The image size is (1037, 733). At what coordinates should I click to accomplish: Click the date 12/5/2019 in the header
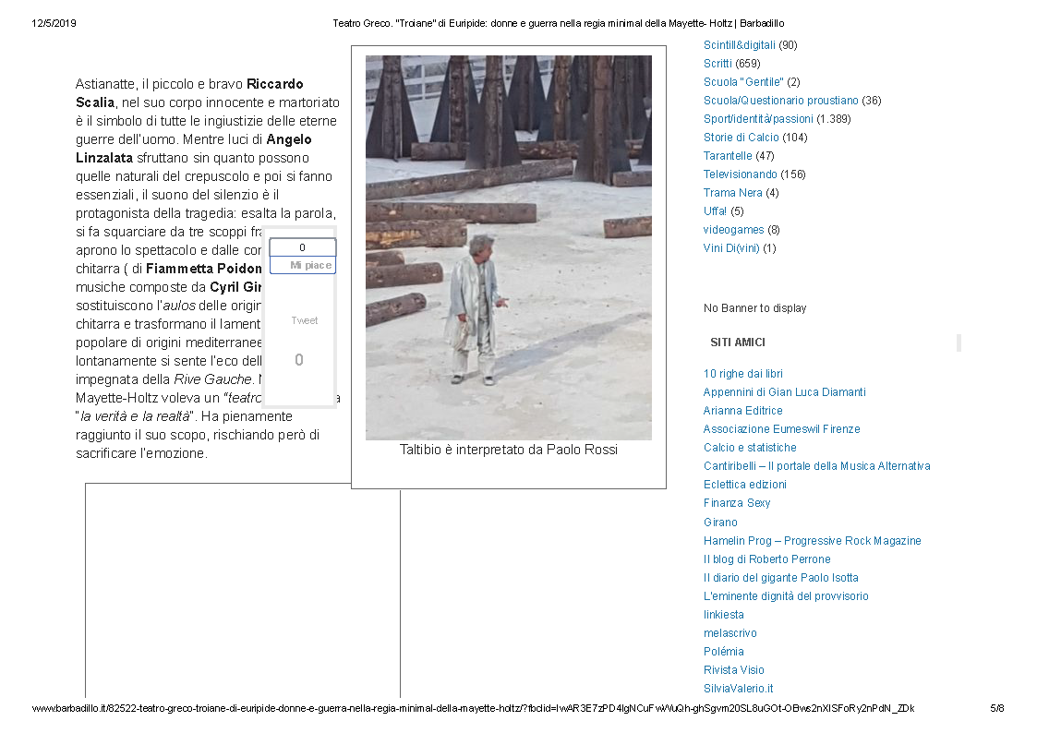tap(54, 24)
